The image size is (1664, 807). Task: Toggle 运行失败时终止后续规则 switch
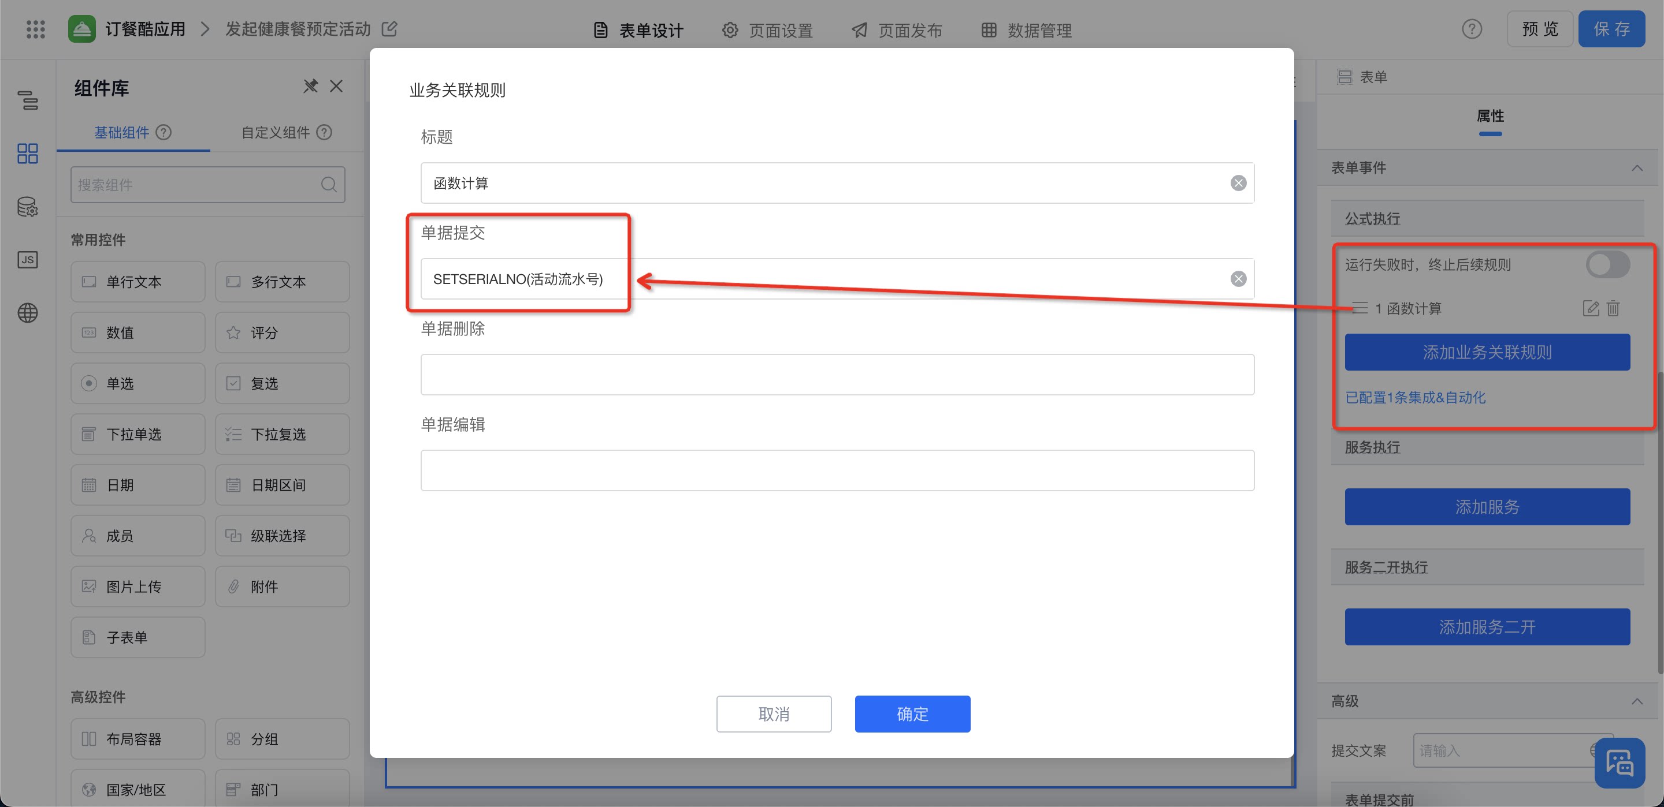coord(1608,265)
